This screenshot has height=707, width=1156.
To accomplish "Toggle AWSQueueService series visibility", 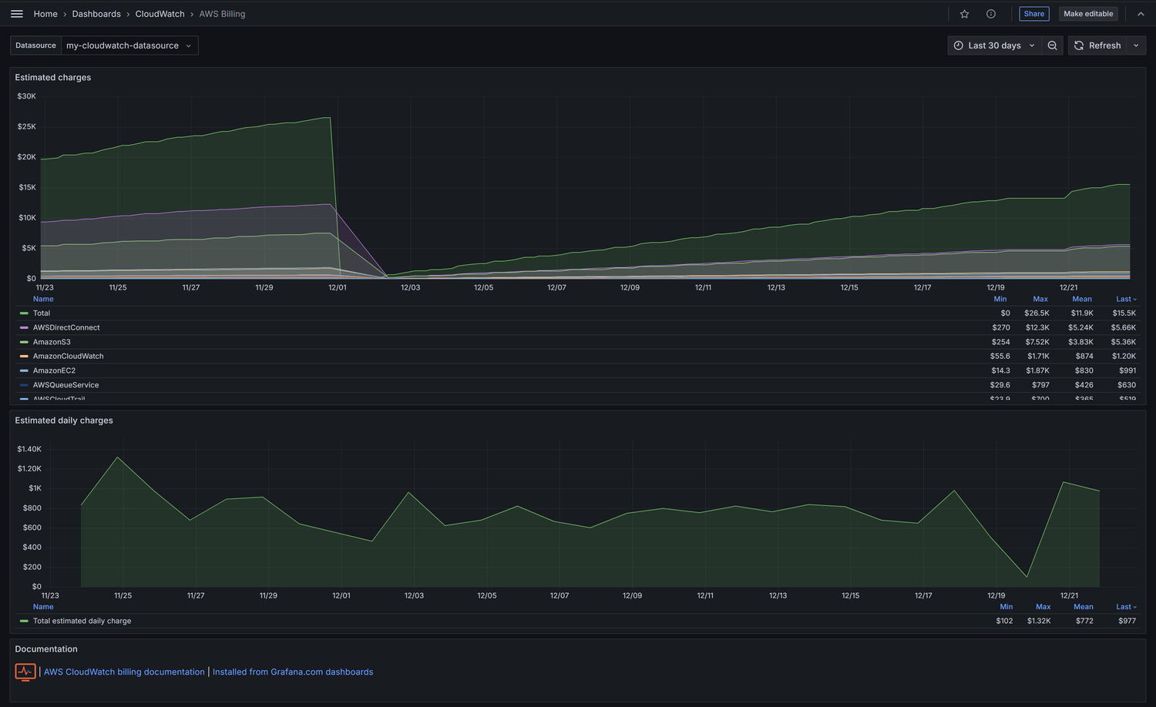I will coord(66,385).
